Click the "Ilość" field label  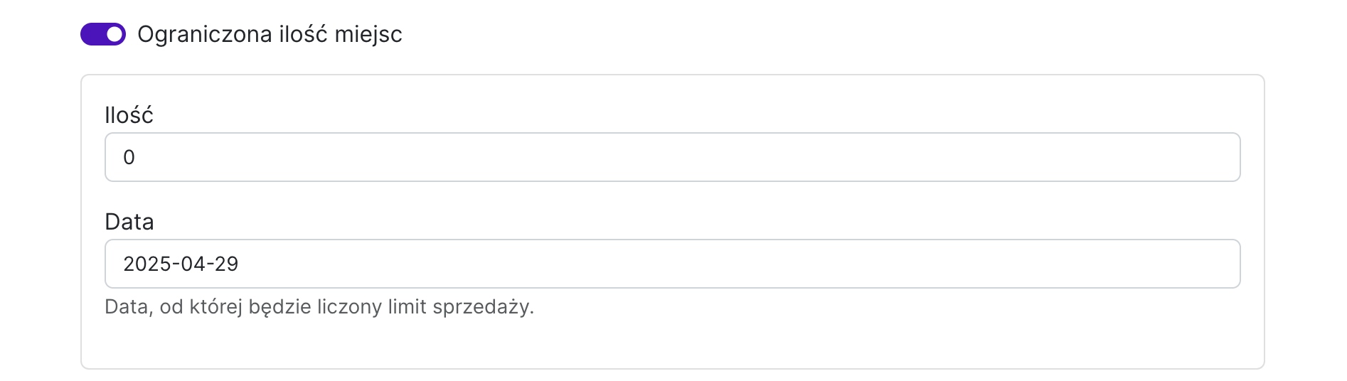[129, 115]
